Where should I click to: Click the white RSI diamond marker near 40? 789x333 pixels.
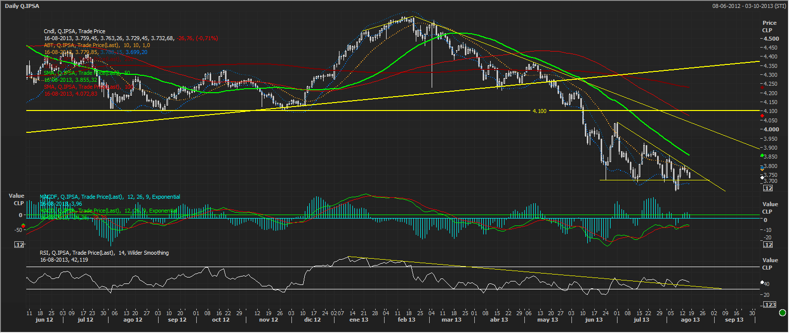[x=762, y=282]
